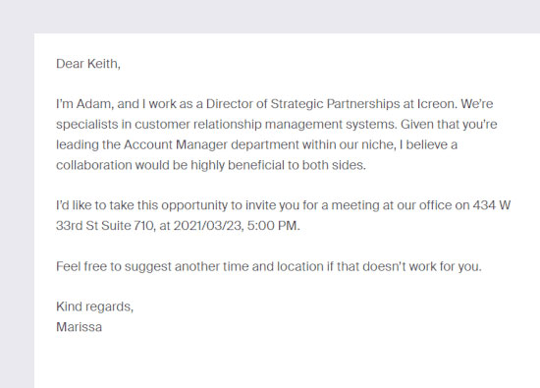Click the closing line 'Kind regards,'
Screen dimensions: 540x388
point(94,306)
